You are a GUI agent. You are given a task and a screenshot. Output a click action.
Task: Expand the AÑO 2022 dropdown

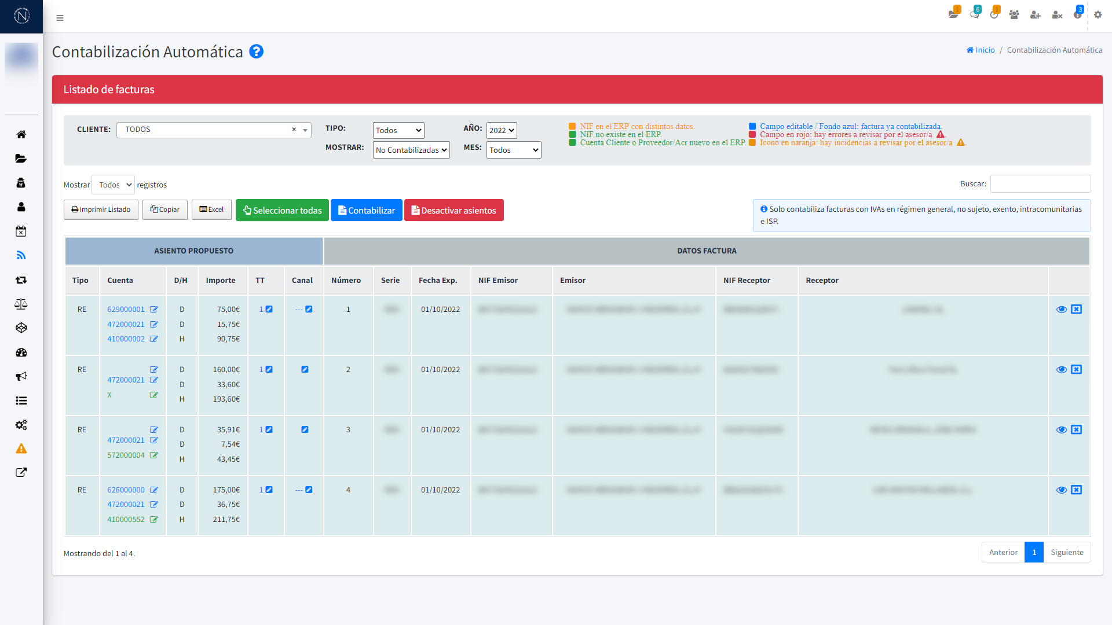coord(501,130)
